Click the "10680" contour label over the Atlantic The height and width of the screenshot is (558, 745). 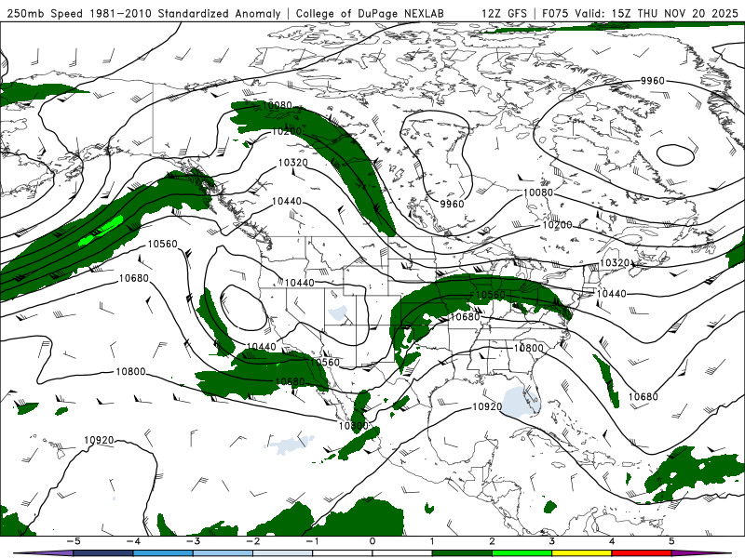(643, 397)
